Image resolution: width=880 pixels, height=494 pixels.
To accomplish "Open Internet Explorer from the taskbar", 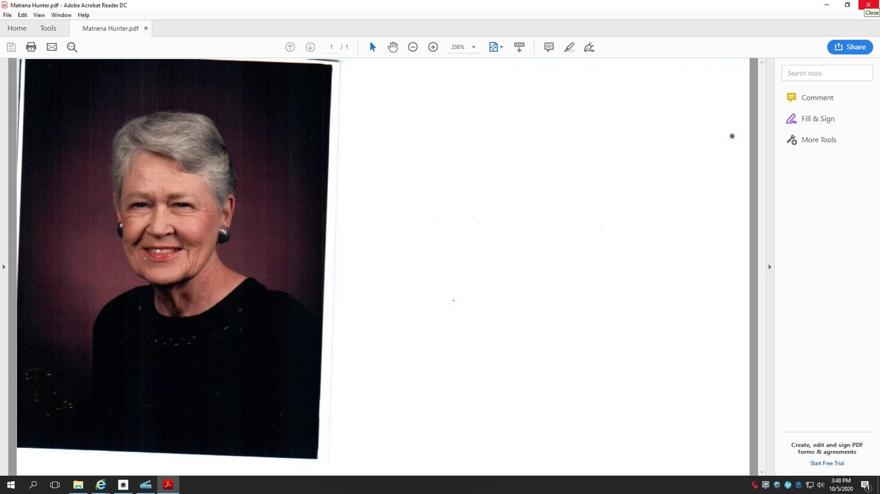I will pos(100,485).
